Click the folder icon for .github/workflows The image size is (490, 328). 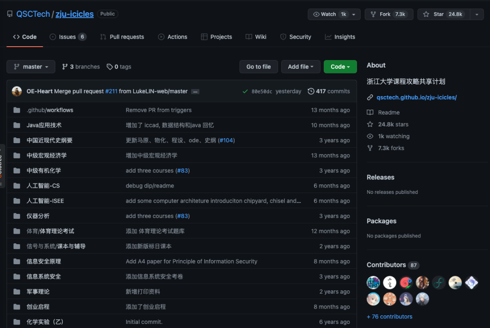tap(17, 110)
